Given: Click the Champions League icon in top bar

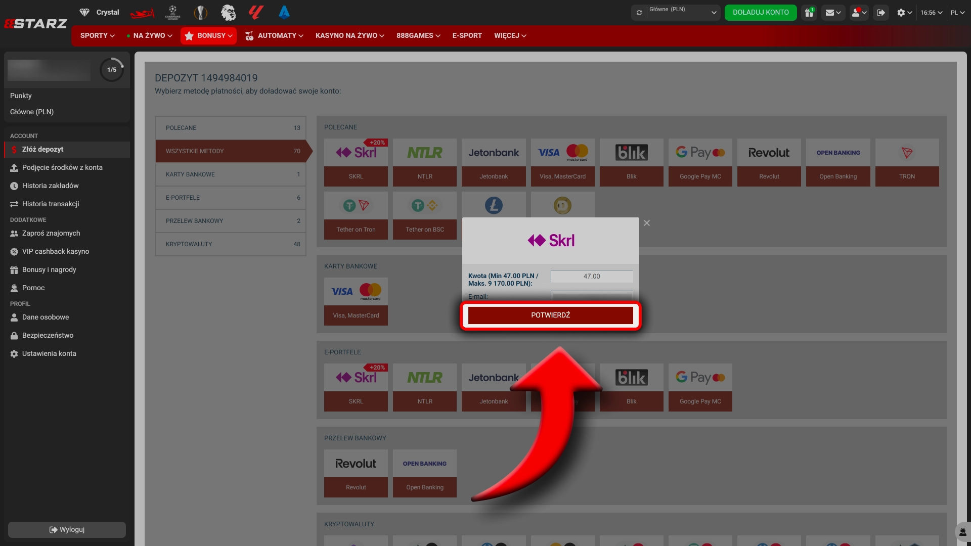Looking at the screenshot, I should [x=173, y=12].
